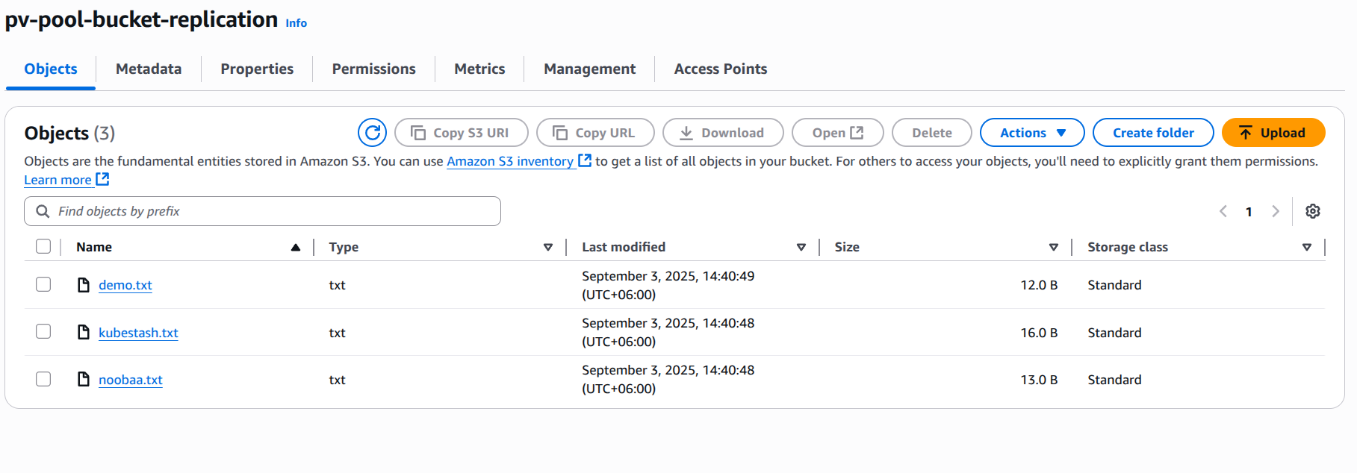
Task: Click the refresh objects icon
Action: click(372, 133)
